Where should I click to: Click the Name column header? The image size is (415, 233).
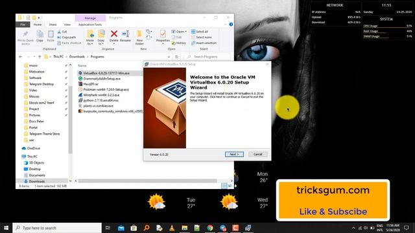(82, 65)
